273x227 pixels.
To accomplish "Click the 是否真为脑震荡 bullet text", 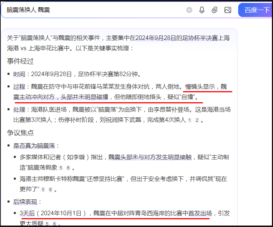I will click(34, 146).
